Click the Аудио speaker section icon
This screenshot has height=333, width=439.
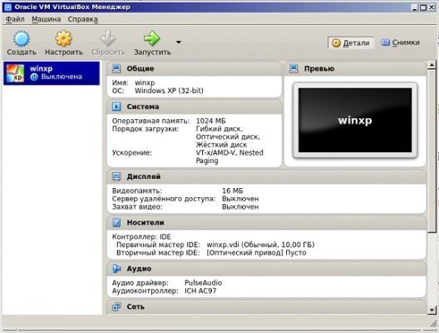(116, 269)
